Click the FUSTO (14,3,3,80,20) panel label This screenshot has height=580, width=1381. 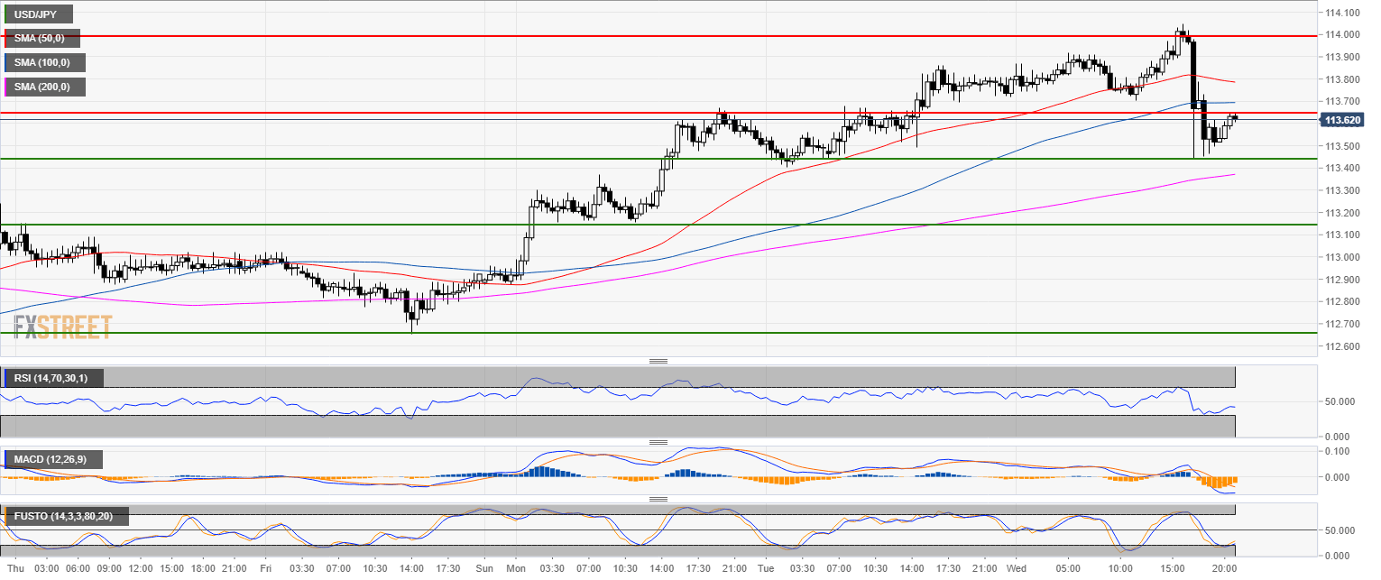click(x=66, y=516)
